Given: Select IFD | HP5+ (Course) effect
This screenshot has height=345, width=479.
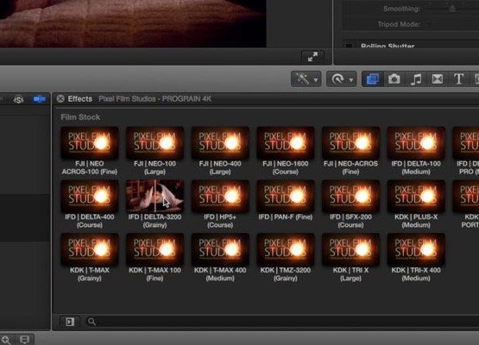Looking at the screenshot, I should point(220,204).
